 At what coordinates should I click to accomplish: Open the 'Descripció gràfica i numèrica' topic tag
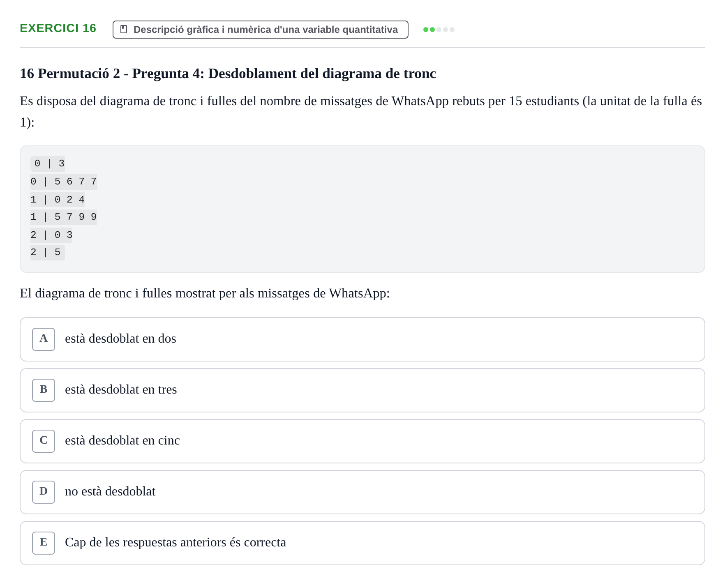click(261, 30)
